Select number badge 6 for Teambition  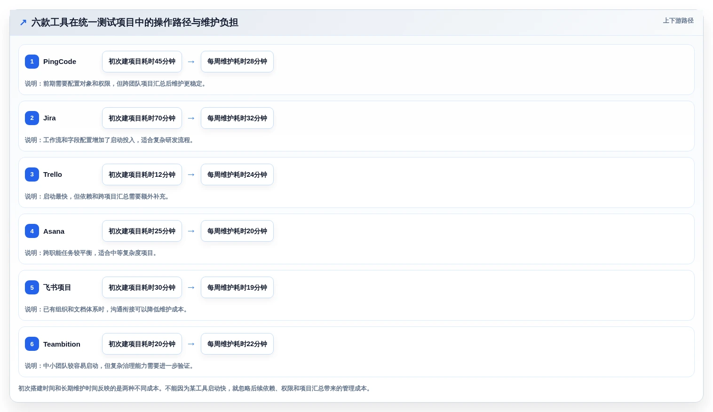coord(32,344)
